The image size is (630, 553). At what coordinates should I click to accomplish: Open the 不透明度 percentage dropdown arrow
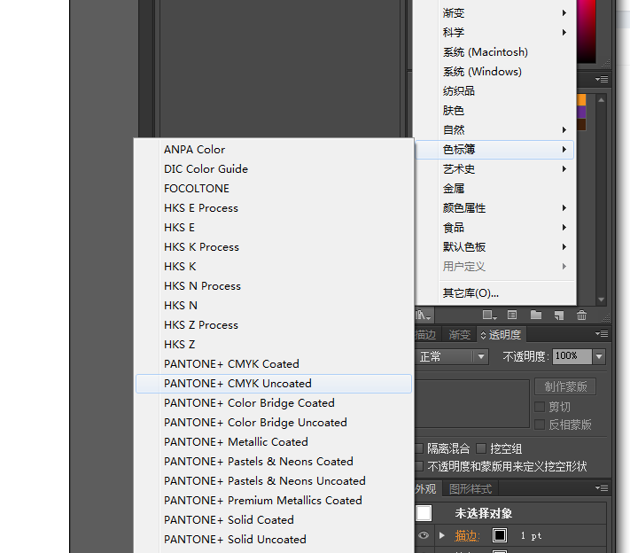pos(599,356)
